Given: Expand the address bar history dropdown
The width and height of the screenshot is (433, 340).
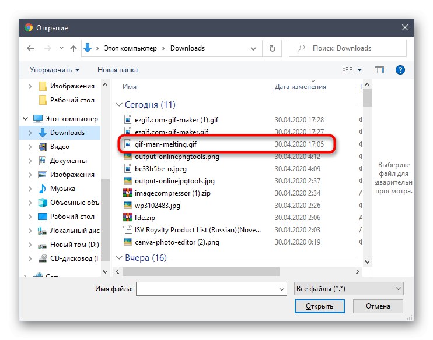Looking at the screenshot, I should pos(253,49).
